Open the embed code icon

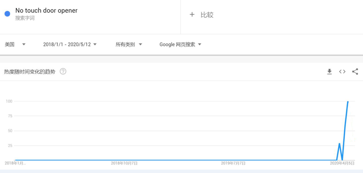tap(342, 72)
